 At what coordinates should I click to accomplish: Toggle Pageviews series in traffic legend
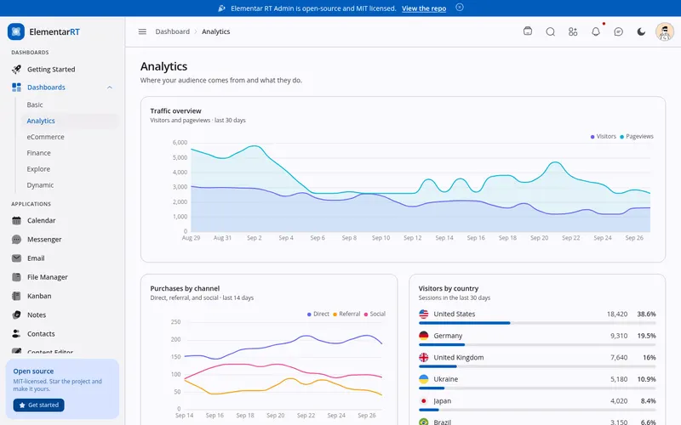point(637,136)
